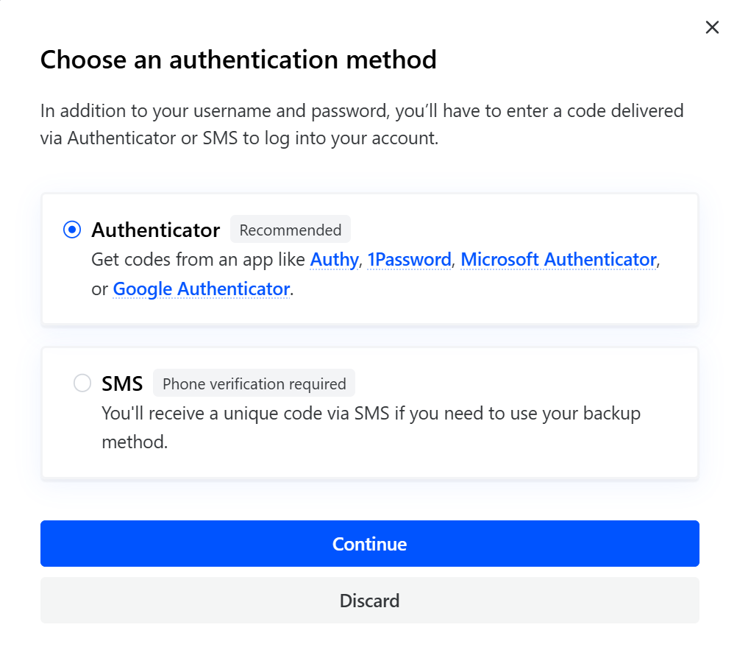The image size is (737, 658).
Task: Click the intro paragraph about username and password
Action: click(362, 111)
